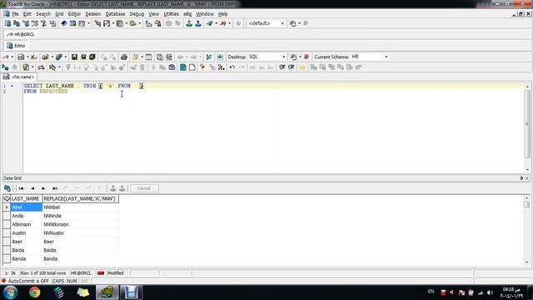Click the yellow double-arrow icon in editor toolbar
Image resolution: width=533 pixels, height=300 pixels.
pos(302,67)
